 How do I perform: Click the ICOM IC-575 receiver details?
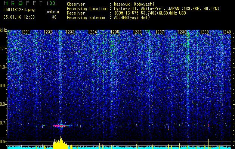[150, 13]
